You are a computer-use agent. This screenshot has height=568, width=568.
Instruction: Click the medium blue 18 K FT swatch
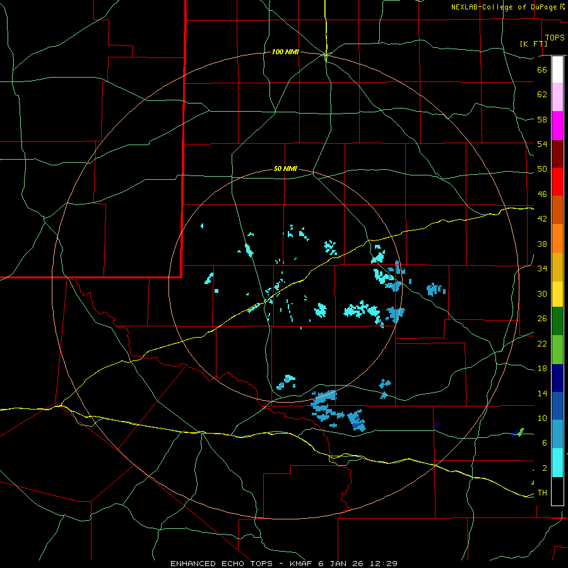557,406
